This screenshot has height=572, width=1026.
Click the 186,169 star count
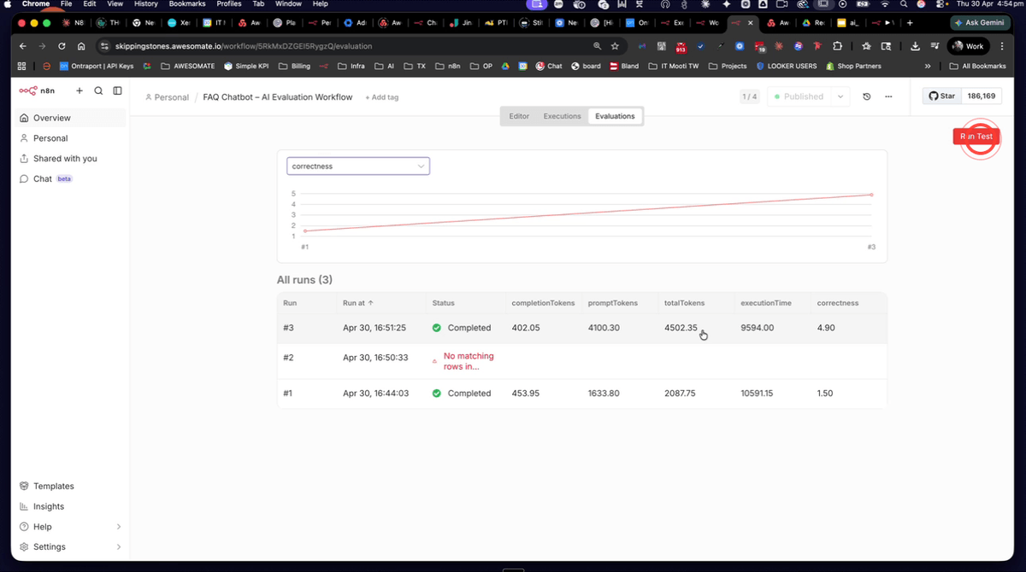(982, 96)
